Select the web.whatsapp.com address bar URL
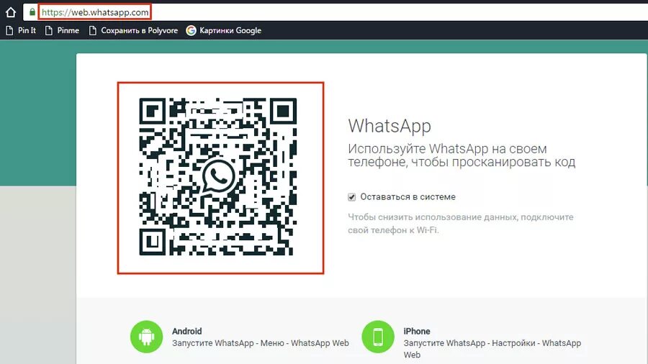The width and height of the screenshot is (648, 364). point(95,12)
